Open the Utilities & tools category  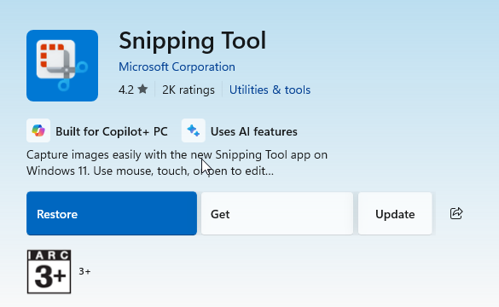click(270, 90)
